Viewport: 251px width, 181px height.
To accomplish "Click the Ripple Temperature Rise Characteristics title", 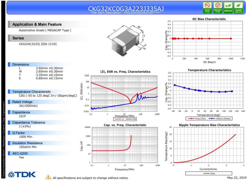I will [209, 125].
